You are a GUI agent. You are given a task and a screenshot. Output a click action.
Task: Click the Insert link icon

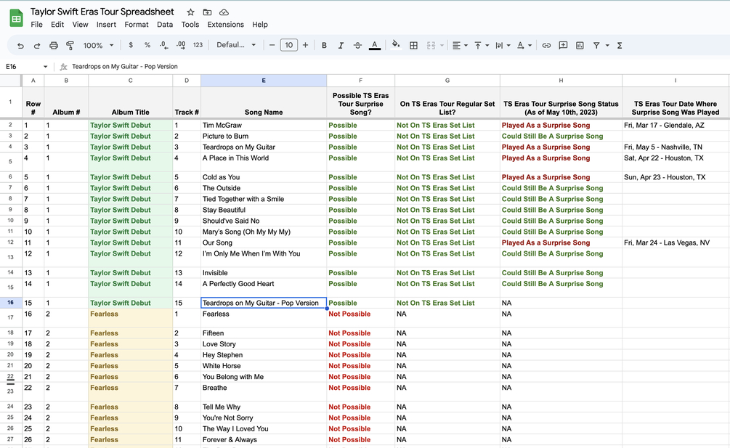point(546,45)
